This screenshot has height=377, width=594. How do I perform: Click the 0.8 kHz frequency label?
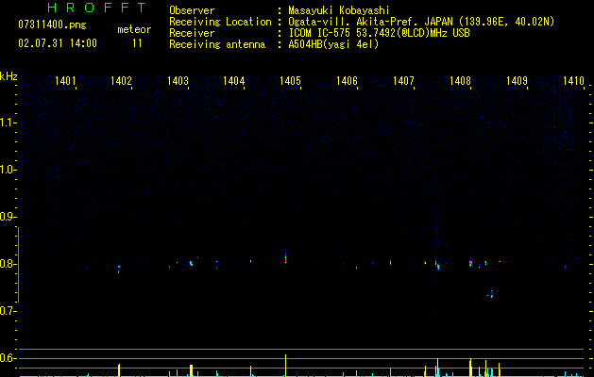pyautogui.click(x=8, y=264)
